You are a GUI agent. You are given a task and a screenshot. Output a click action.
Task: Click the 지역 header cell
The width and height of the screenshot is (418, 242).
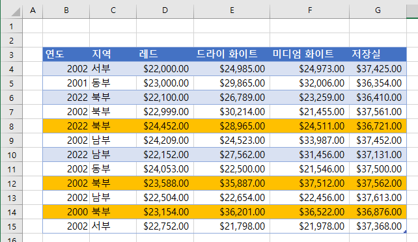coord(113,54)
